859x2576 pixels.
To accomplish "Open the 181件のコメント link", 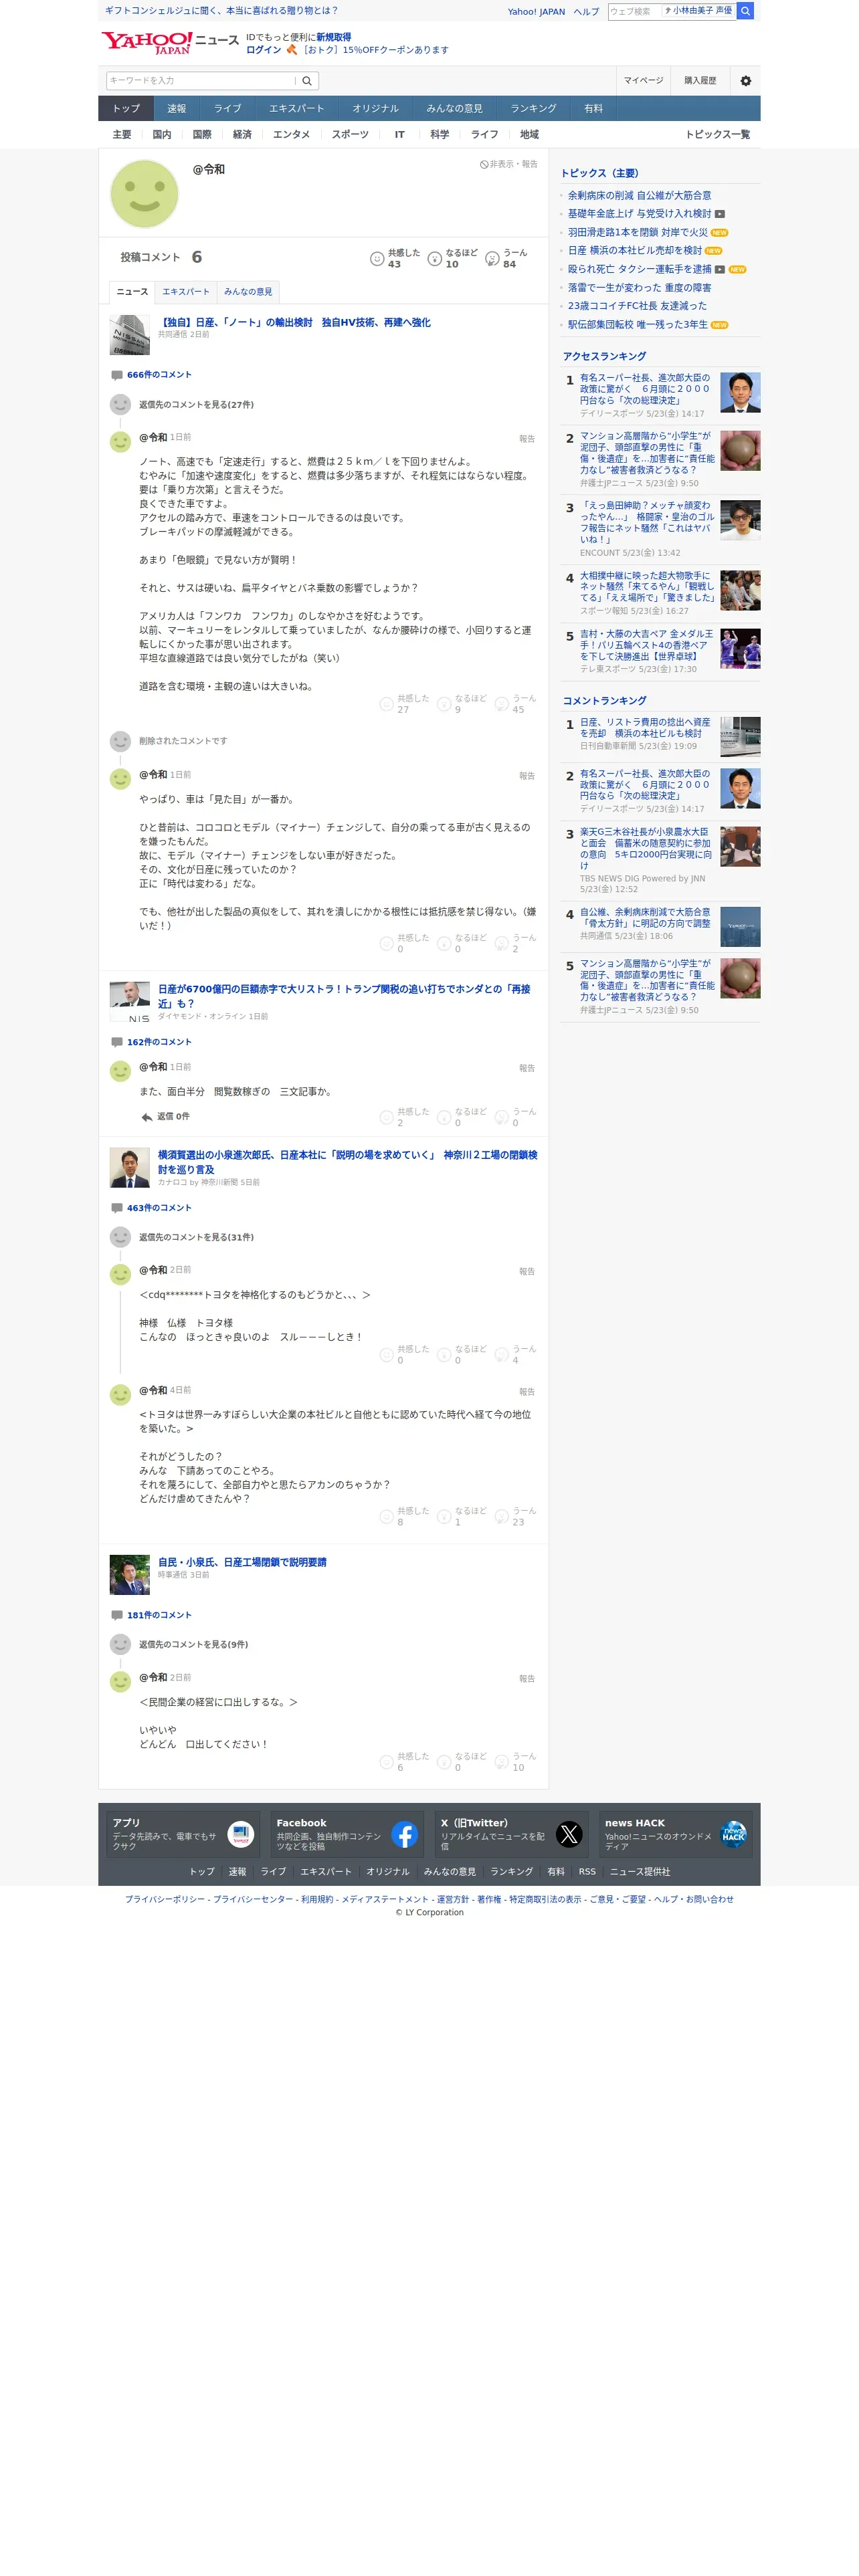I will pos(159,1615).
